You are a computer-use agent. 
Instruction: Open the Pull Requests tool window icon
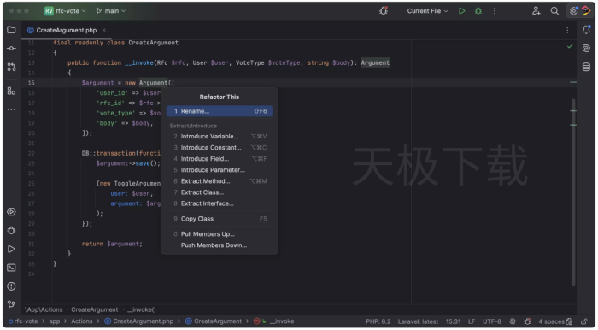(x=11, y=67)
